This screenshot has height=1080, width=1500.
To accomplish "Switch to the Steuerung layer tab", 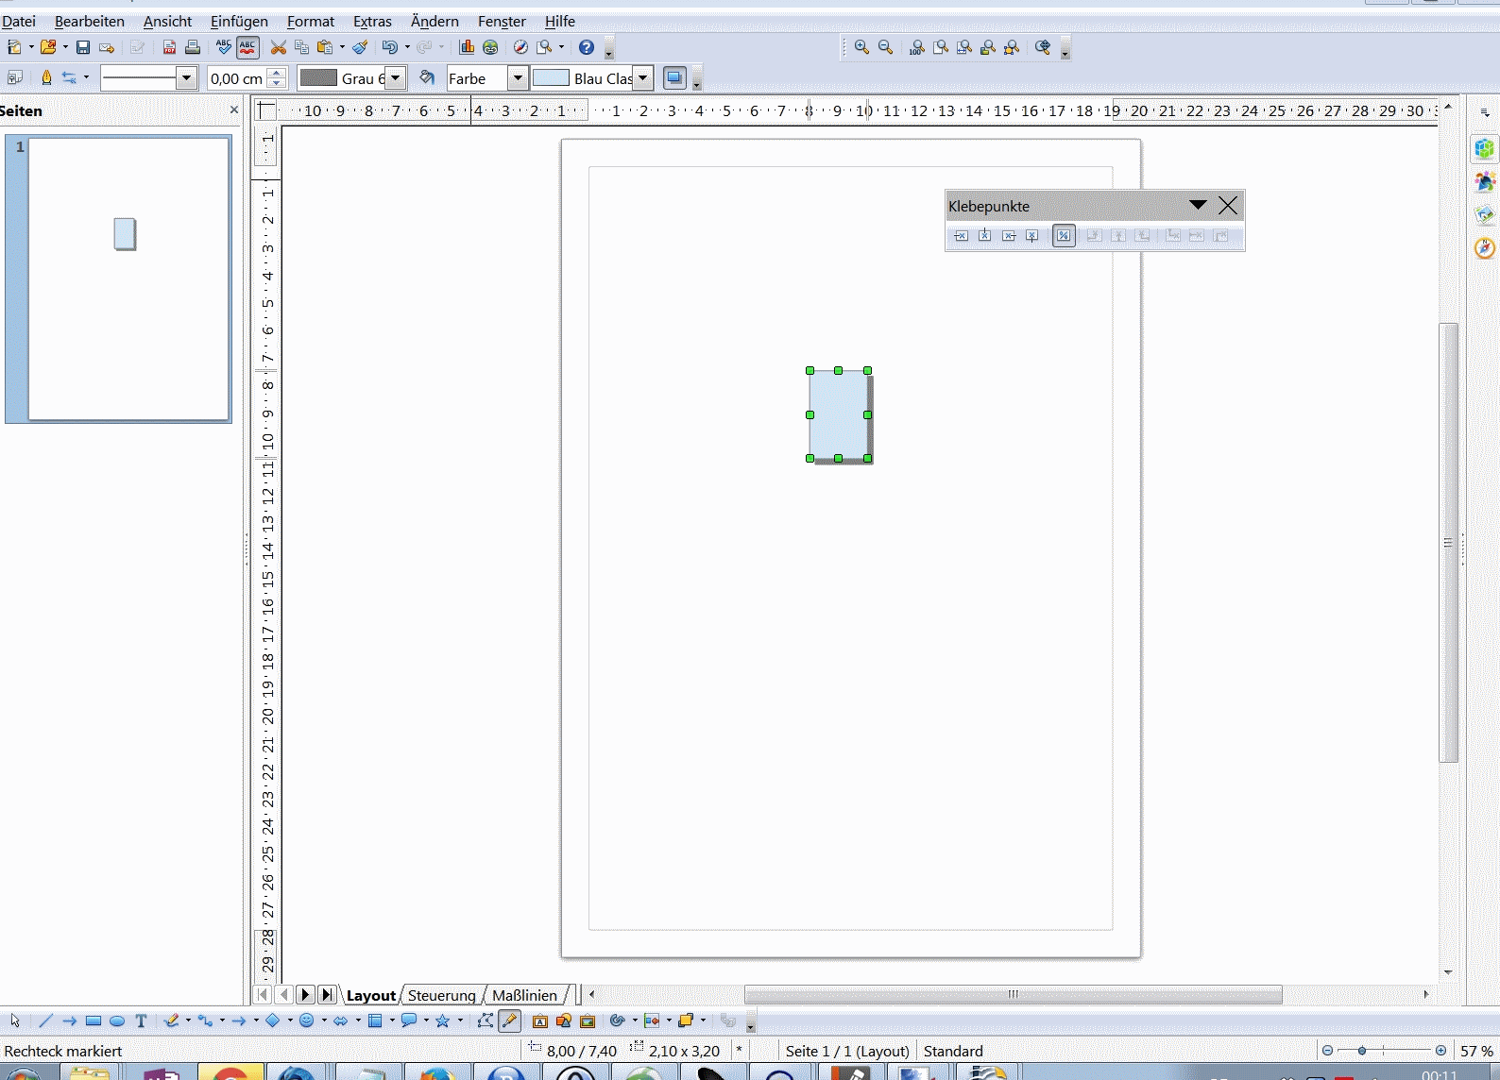I will [441, 995].
